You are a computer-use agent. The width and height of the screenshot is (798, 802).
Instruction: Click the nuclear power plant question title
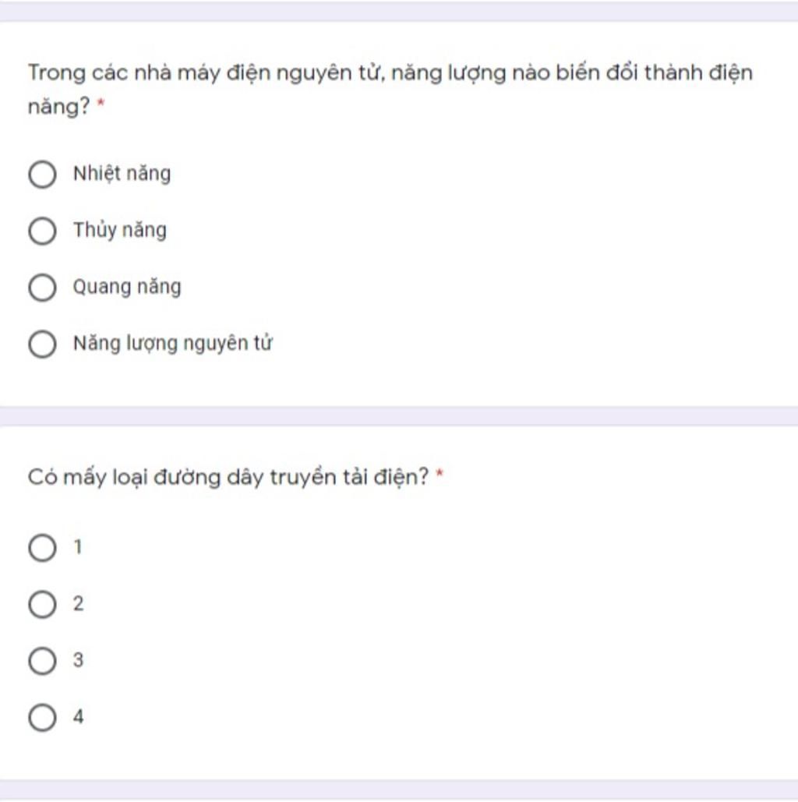(x=390, y=74)
